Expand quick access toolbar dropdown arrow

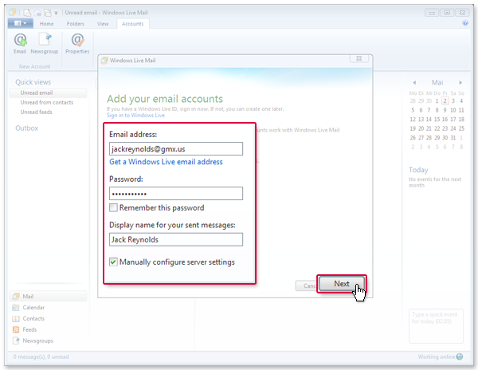(x=56, y=13)
